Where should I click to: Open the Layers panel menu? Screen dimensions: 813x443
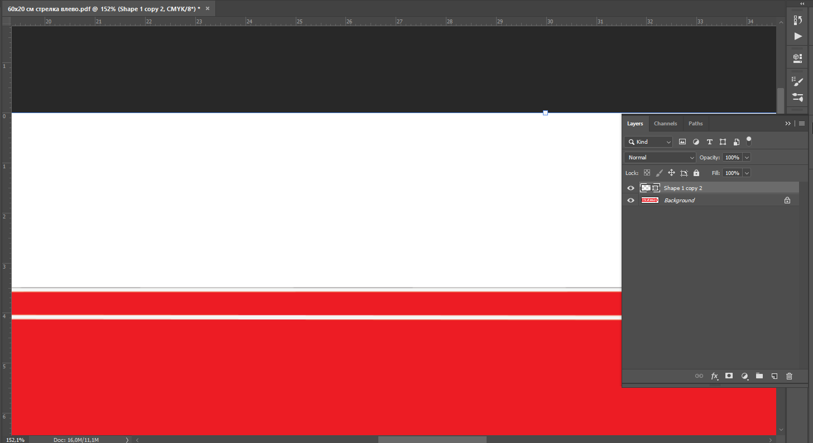[802, 124]
